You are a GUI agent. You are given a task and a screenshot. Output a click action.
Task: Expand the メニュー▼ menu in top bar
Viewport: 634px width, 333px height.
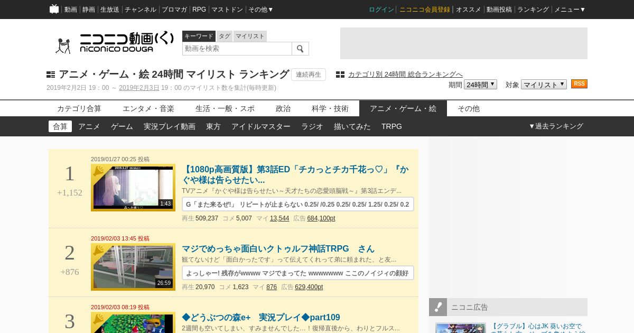click(570, 10)
